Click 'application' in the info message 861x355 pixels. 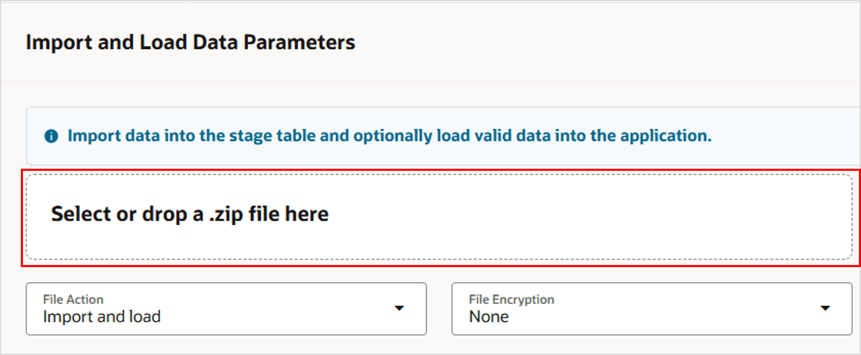coord(665,136)
